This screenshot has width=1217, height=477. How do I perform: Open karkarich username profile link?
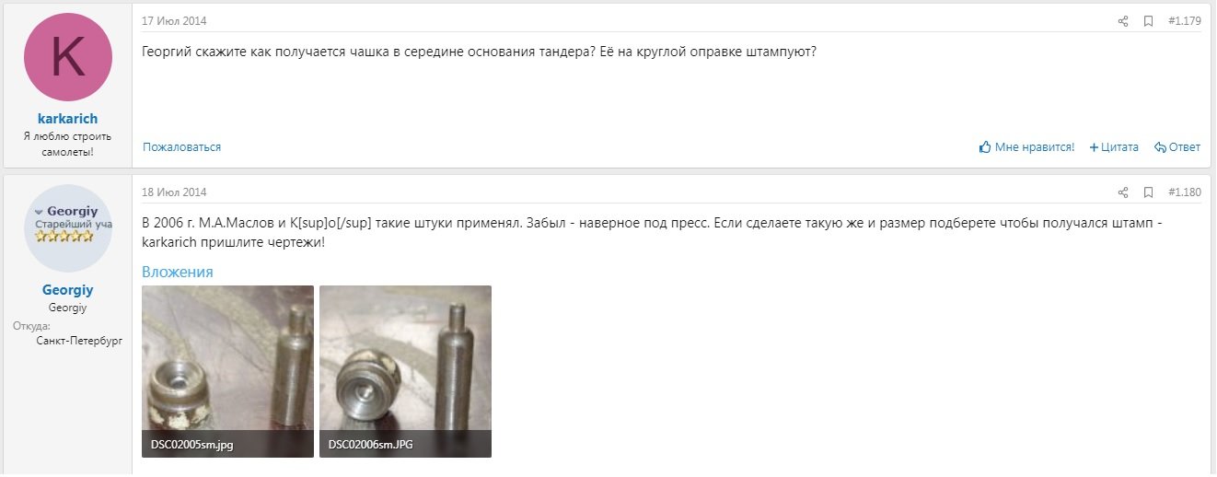68,119
